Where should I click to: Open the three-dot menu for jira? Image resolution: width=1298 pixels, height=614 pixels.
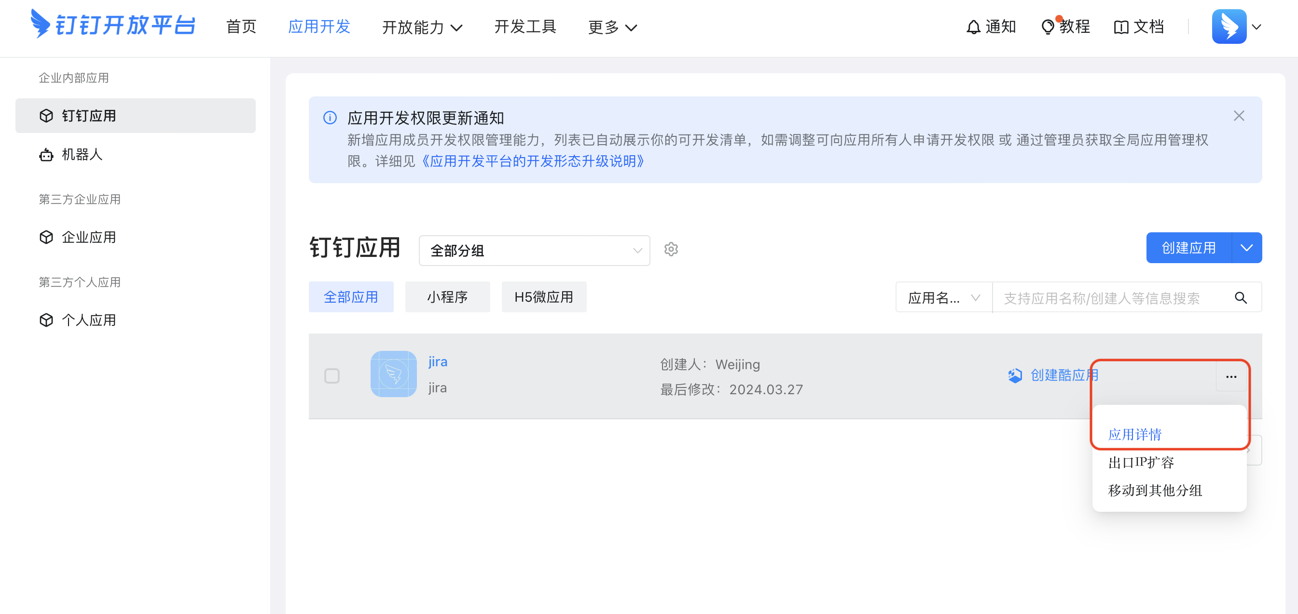[1231, 377]
